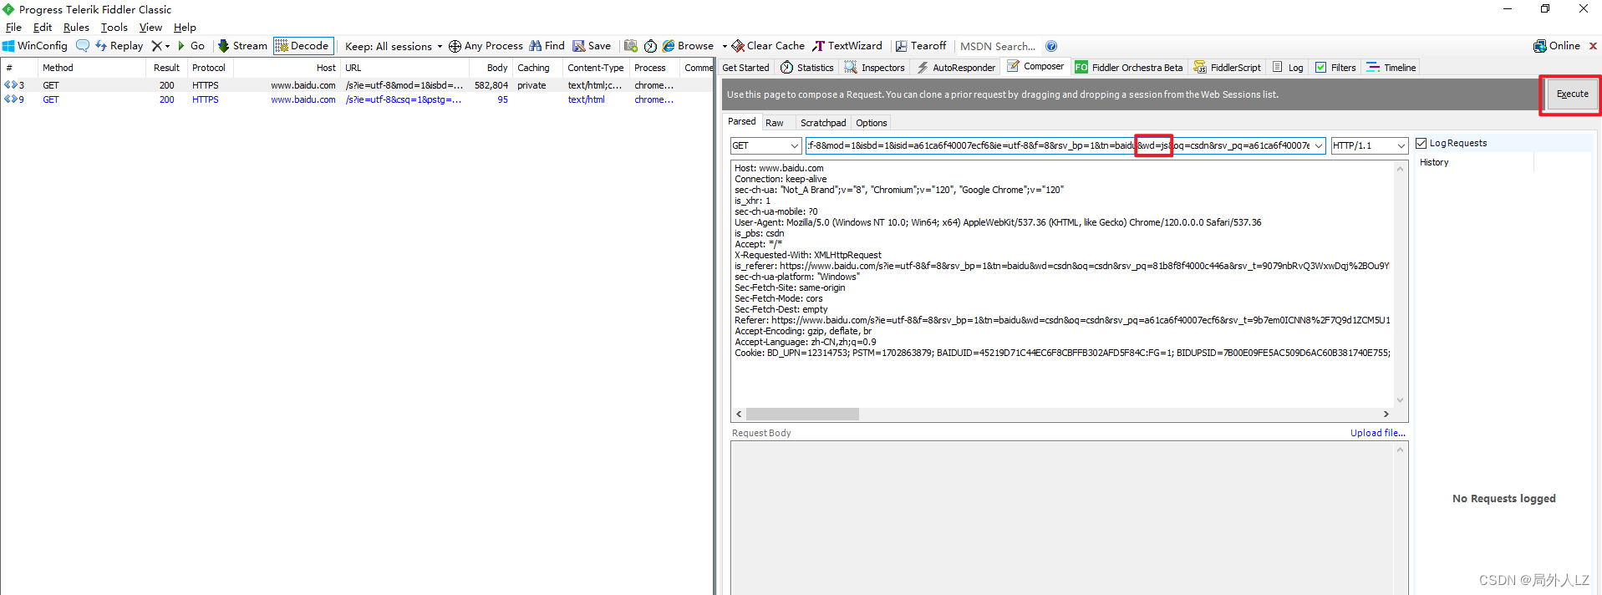Click the MSDN Search field
Screen dimensions: 1602x595
point(998,47)
